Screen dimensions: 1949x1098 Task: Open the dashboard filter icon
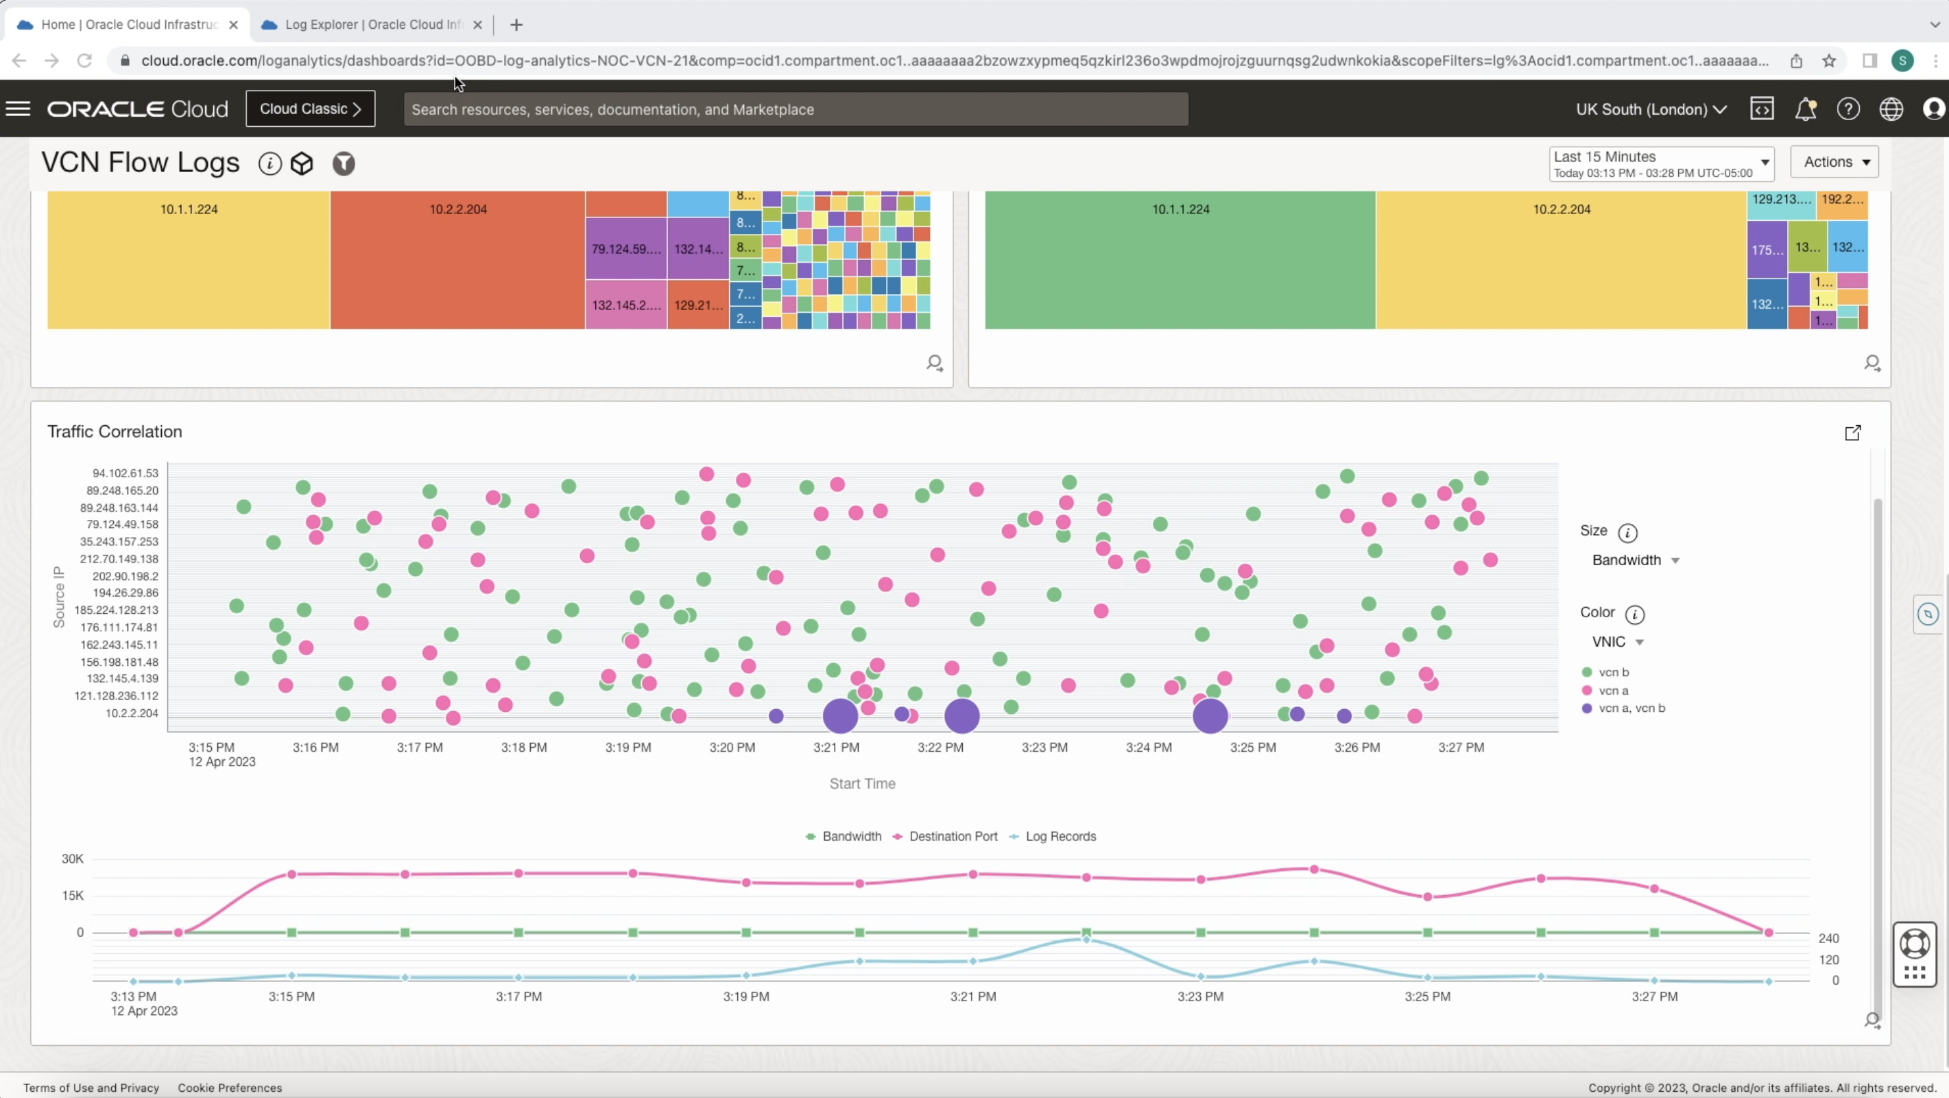(344, 163)
